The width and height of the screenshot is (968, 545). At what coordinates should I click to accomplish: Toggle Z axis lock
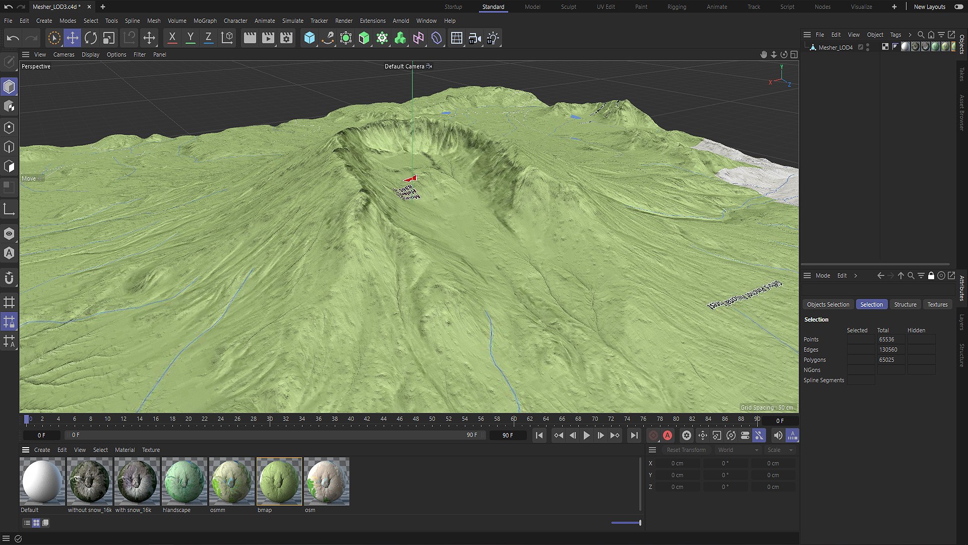click(x=208, y=38)
